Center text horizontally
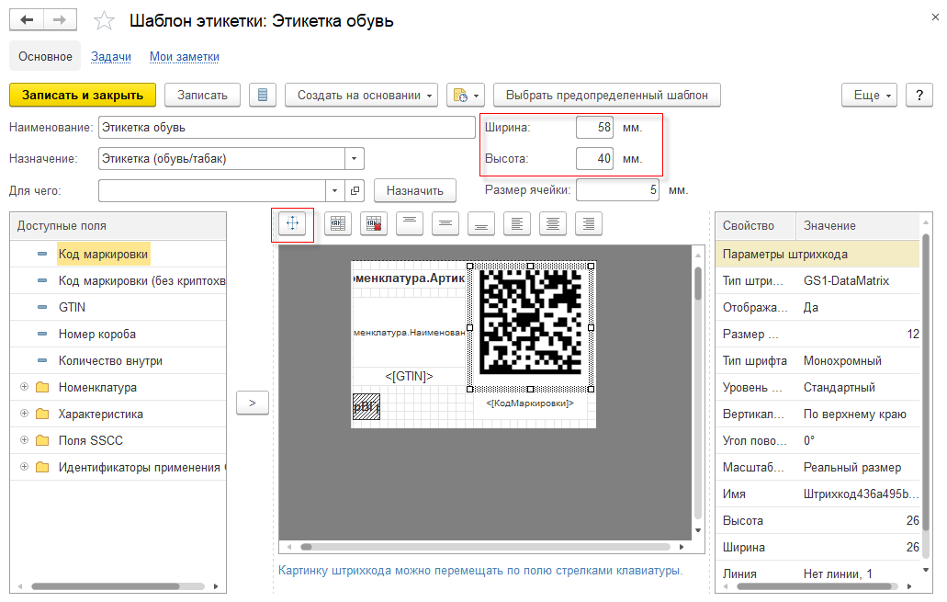Image resolution: width=947 pixels, height=602 pixels. (553, 223)
